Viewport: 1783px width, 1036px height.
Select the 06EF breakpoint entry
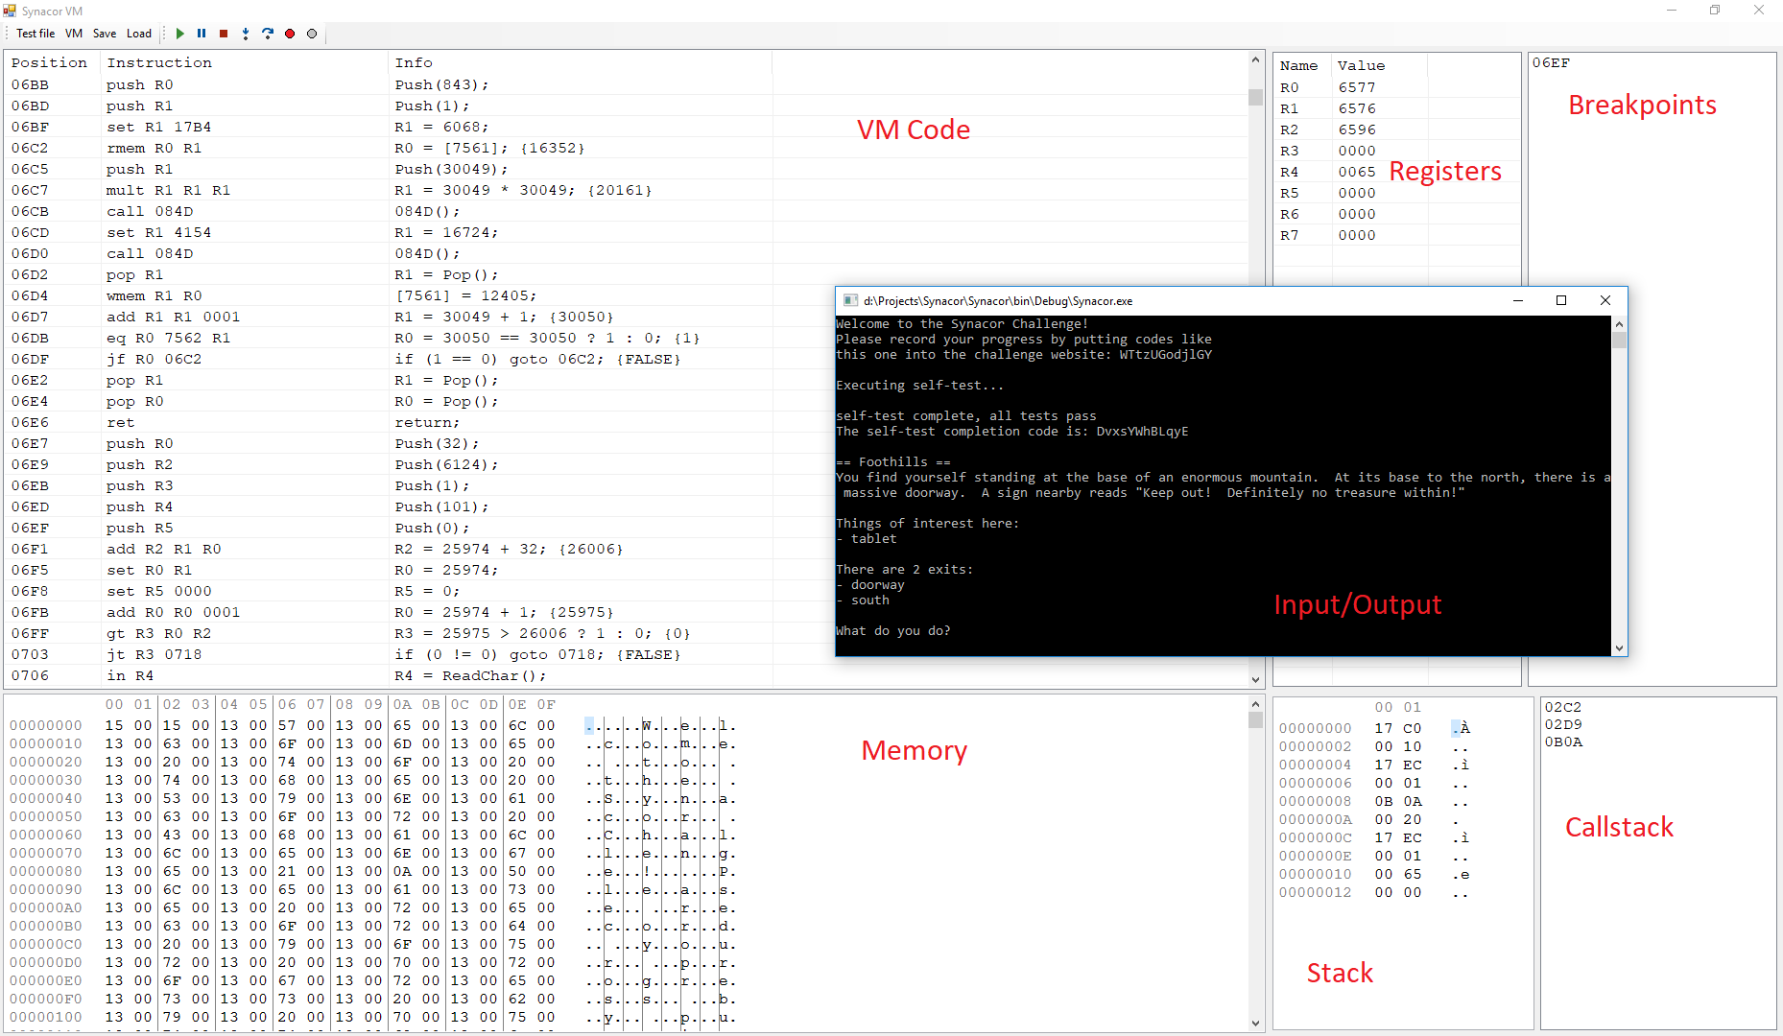point(1551,62)
